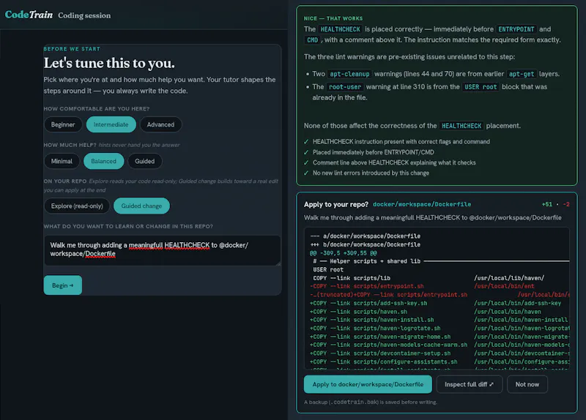This screenshot has width=586, height=420.
Task: Click the '@@ -309,5 +309,55 @@' hunk header
Action: (343, 252)
